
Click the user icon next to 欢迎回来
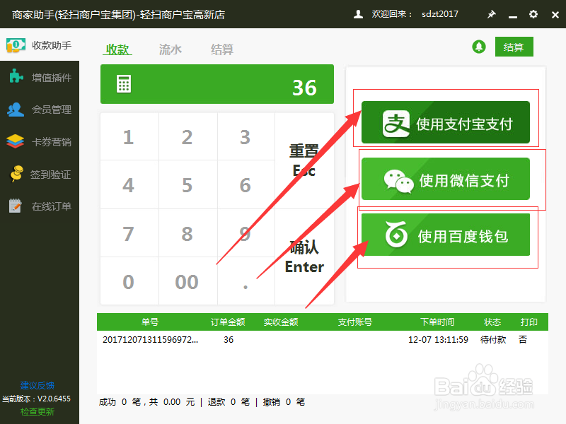(x=358, y=13)
